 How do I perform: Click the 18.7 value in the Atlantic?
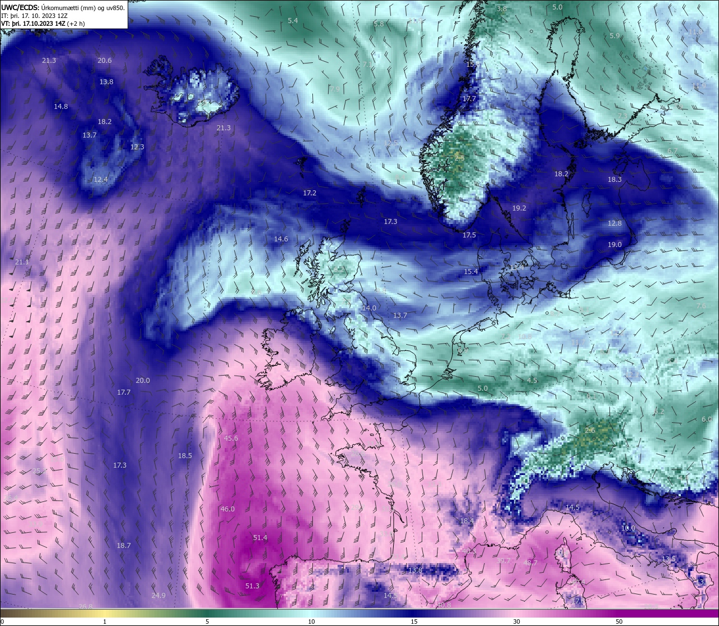pyautogui.click(x=124, y=546)
